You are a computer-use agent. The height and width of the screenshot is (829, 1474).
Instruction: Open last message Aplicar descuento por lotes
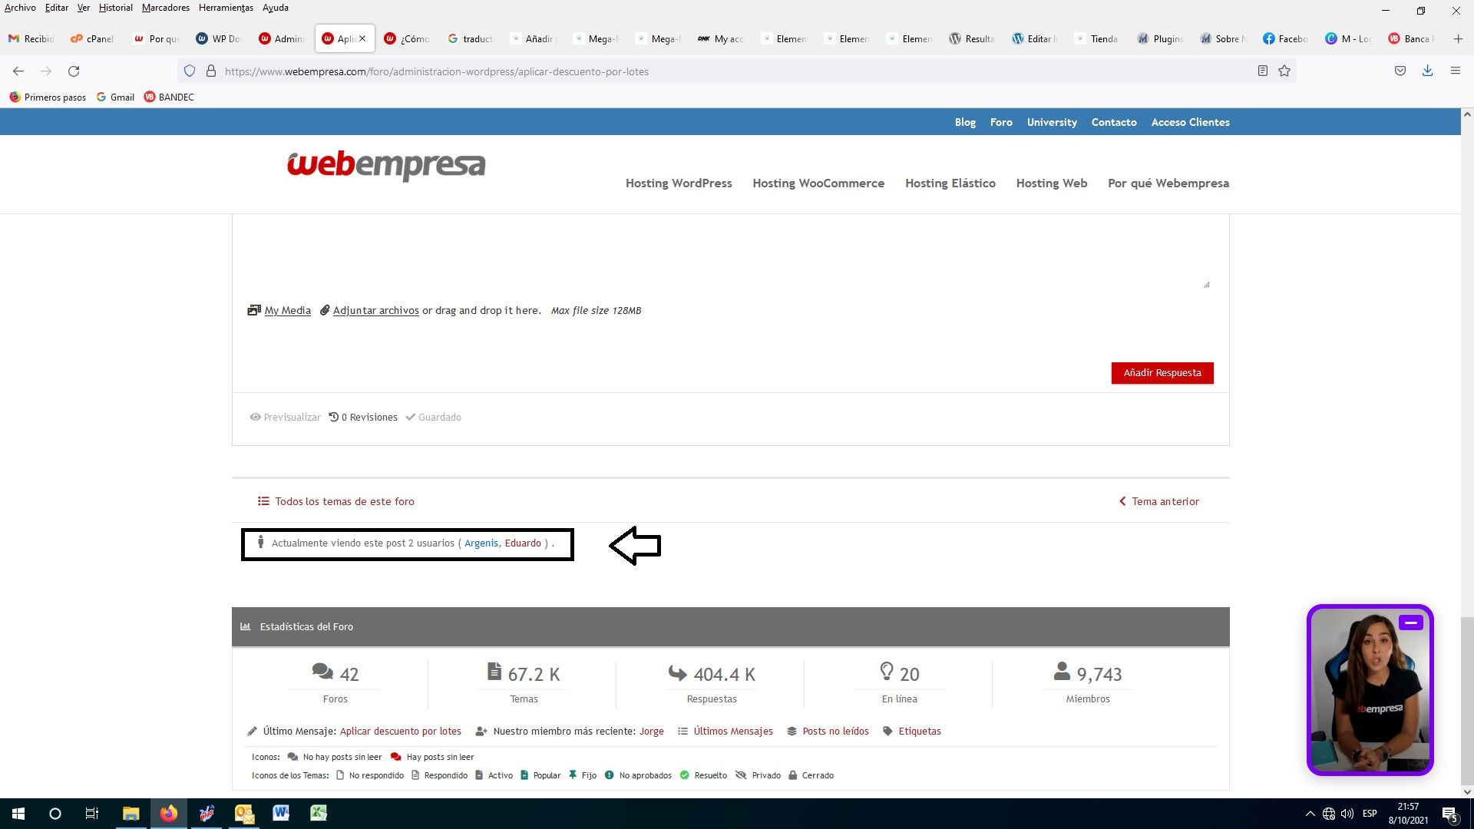click(x=401, y=731)
